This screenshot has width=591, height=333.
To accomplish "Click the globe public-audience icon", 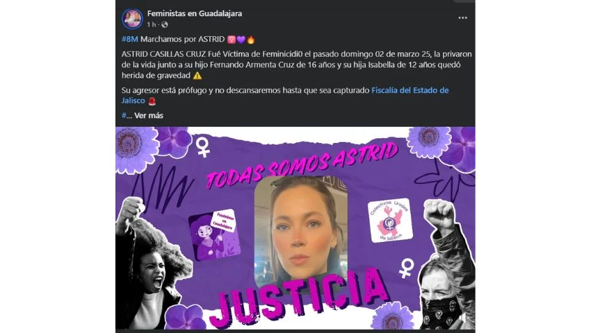I will 165,24.
